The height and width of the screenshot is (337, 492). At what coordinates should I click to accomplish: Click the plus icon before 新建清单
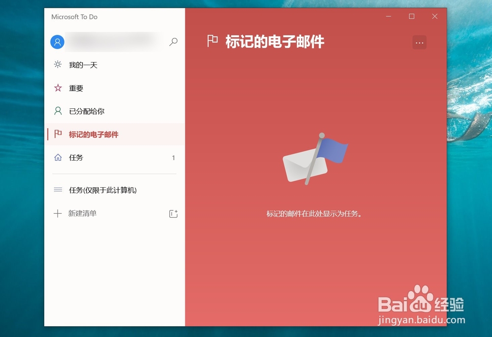pos(58,213)
